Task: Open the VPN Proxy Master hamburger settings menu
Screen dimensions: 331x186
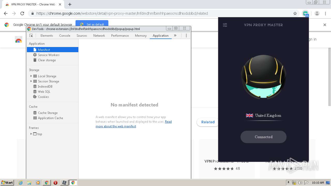Action: pyautogui.click(x=225, y=25)
